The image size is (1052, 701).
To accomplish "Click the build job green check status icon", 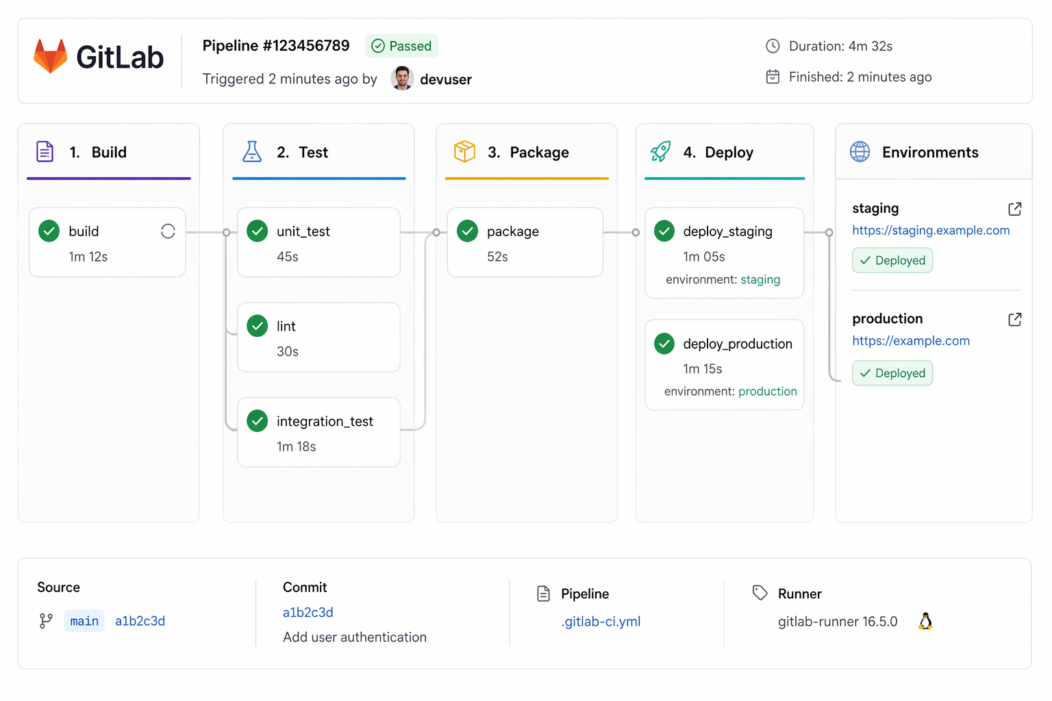I will (49, 231).
